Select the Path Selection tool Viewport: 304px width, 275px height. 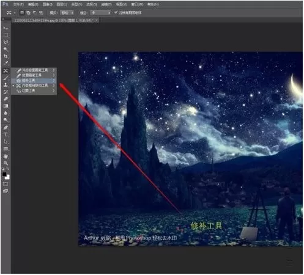[x=6, y=142]
